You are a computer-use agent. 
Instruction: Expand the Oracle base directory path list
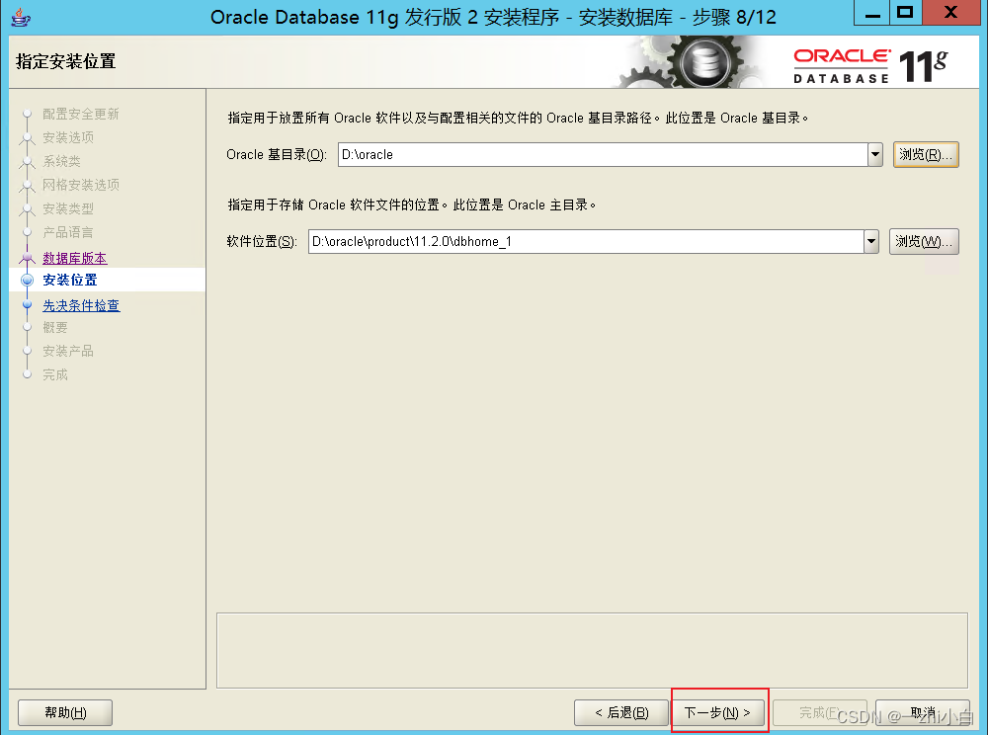coord(874,154)
